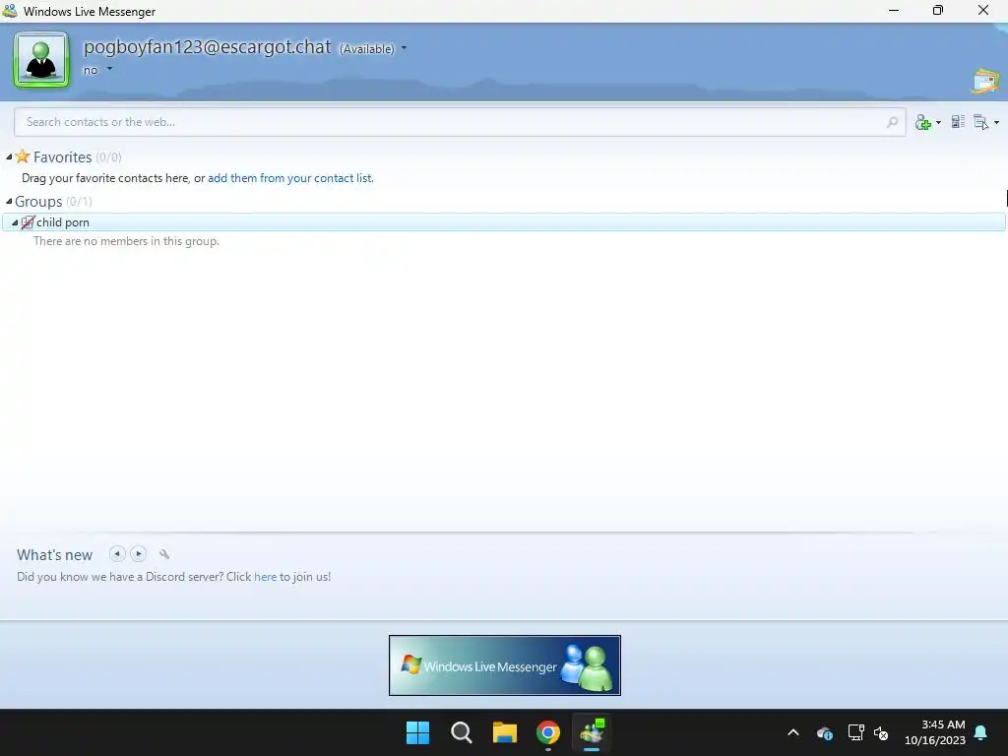The width and height of the screenshot is (1008, 756).
Task: Select the Favorites heading
Action: click(x=62, y=157)
